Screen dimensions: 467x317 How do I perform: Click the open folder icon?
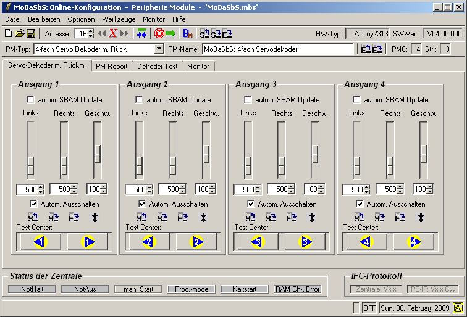point(19,33)
